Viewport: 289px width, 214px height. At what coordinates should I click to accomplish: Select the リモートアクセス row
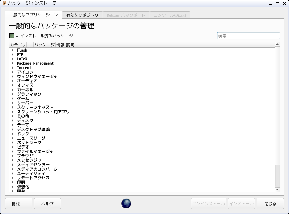pos(142,178)
